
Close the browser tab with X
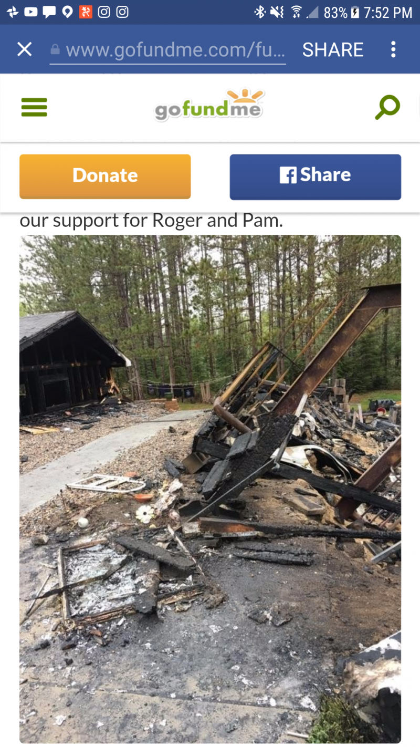[x=25, y=49]
